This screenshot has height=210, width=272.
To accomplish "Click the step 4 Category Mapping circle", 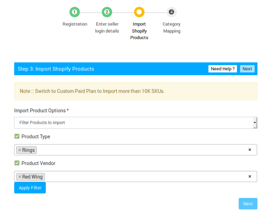I will (172, 12).
